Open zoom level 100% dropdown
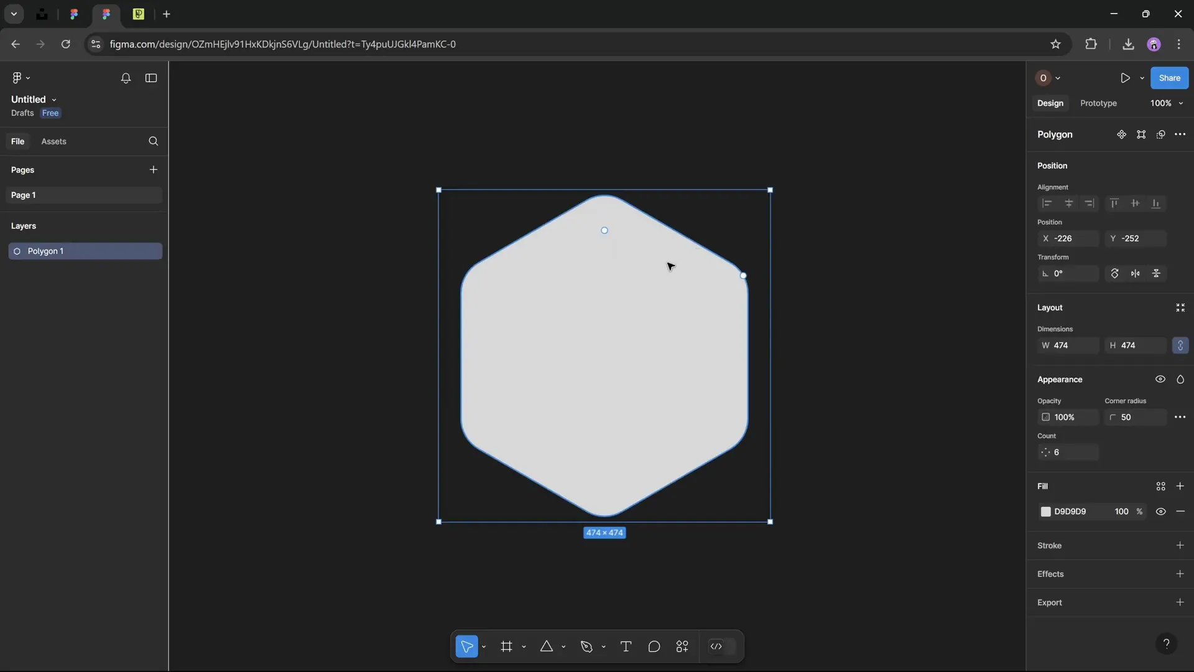 tap(1167, 103)
